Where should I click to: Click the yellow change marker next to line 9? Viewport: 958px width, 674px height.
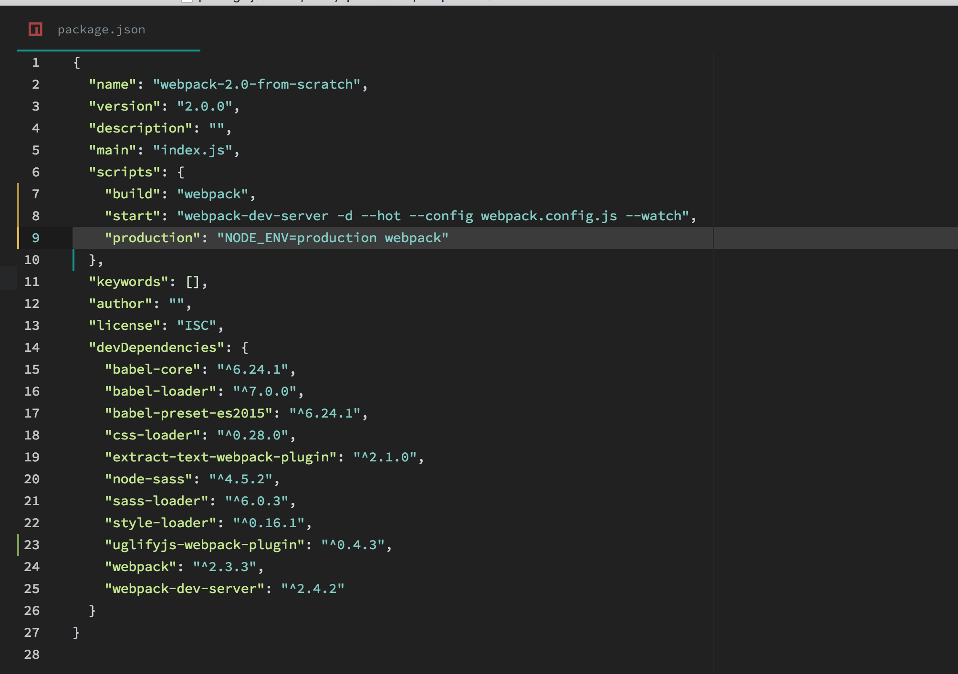pos(18,237)
